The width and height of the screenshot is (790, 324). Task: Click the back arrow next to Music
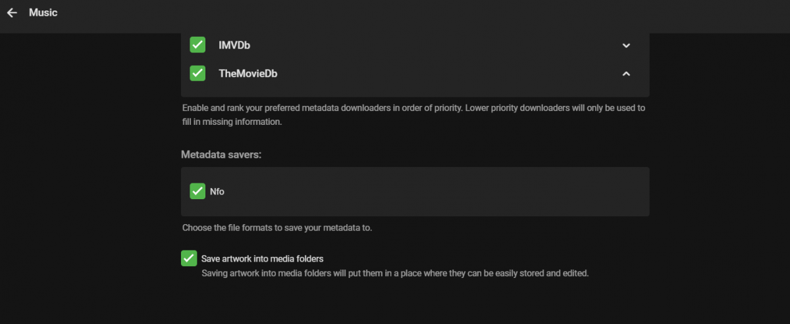(12, 13)
